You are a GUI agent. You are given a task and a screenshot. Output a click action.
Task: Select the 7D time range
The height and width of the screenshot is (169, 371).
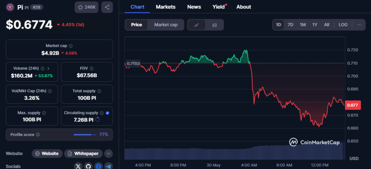[290, 25]
